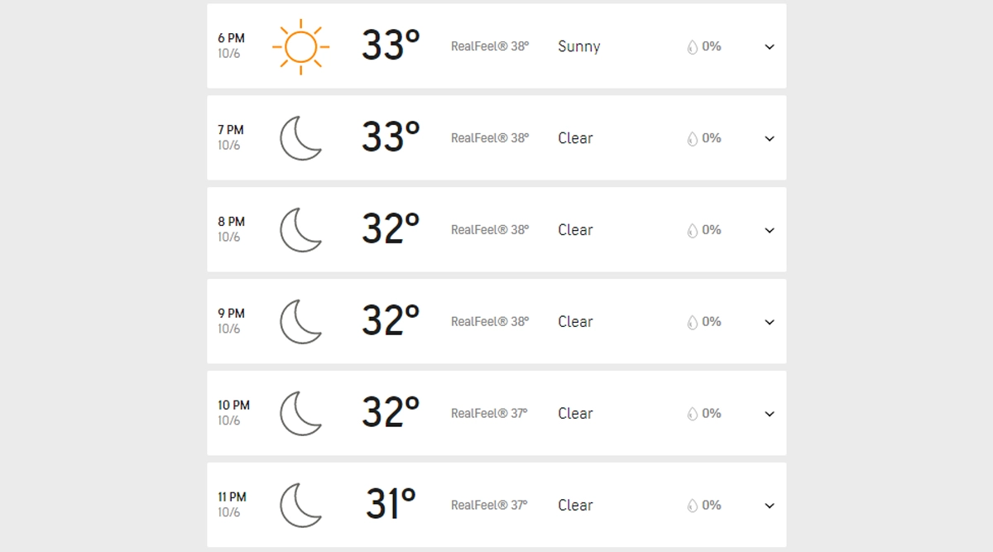Viewport: 993px width, 552px height.
Task: Click the 31° temperature at 11 PM
Action: [391, 505]
